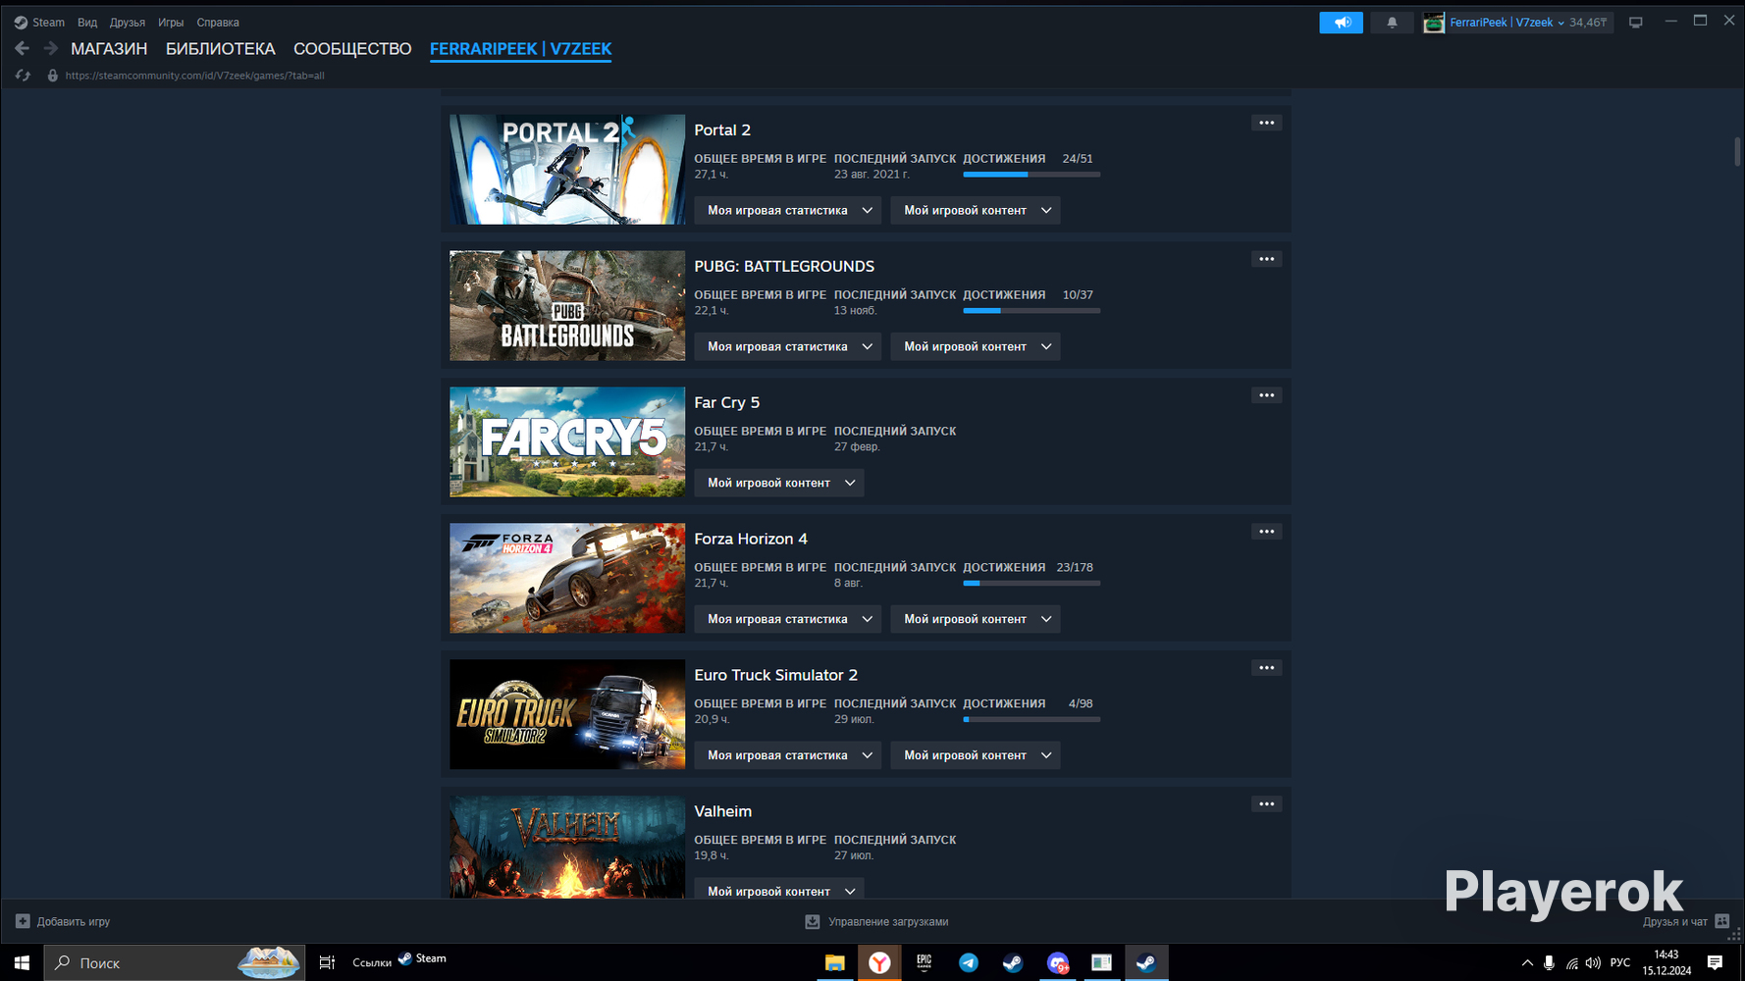Open File Explorer from the taskbar
This screenshot has width=1745, height=981.
click(834, 962)
